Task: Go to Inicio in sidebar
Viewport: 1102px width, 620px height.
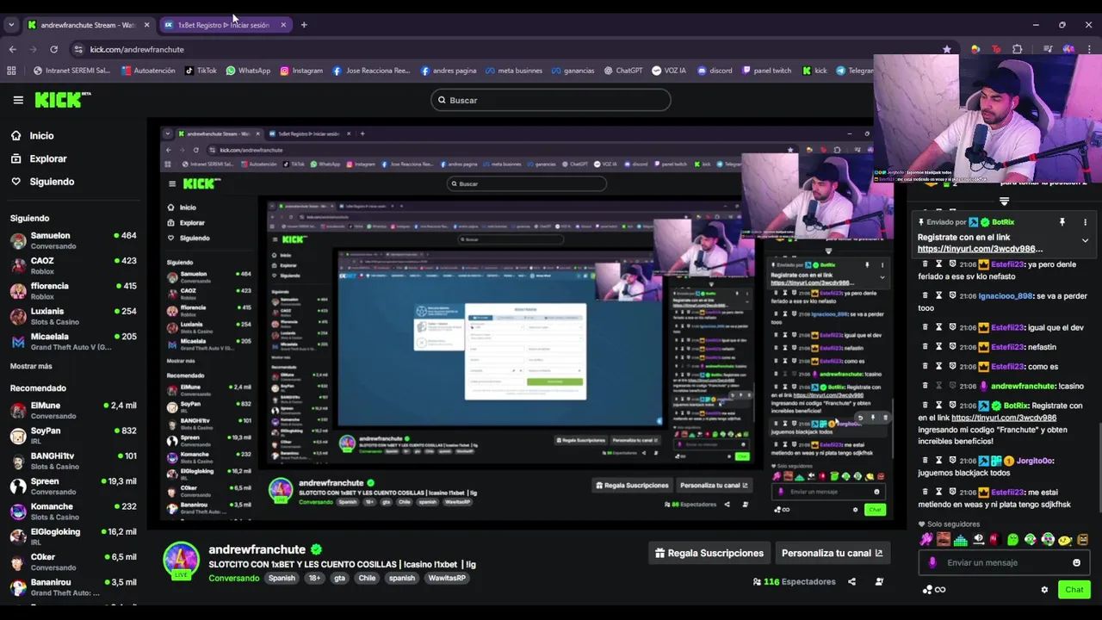Action: [x=33, y=135]
